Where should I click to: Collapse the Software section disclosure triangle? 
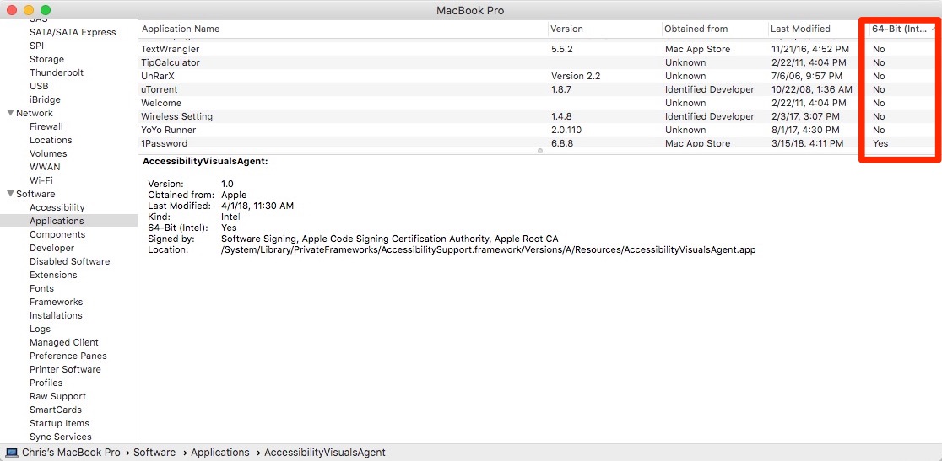tap(10, 194)
